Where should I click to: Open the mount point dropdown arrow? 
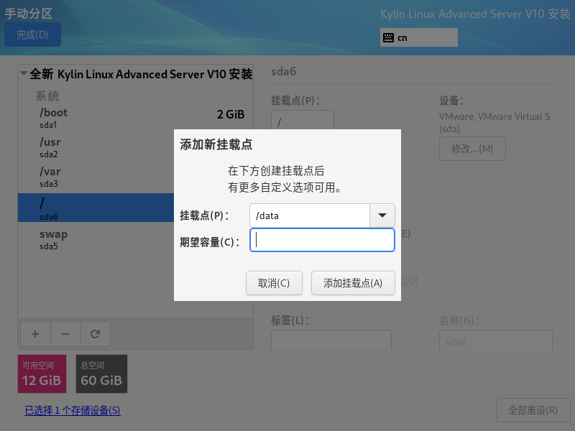pyautogui.click(x=382, y=215)
